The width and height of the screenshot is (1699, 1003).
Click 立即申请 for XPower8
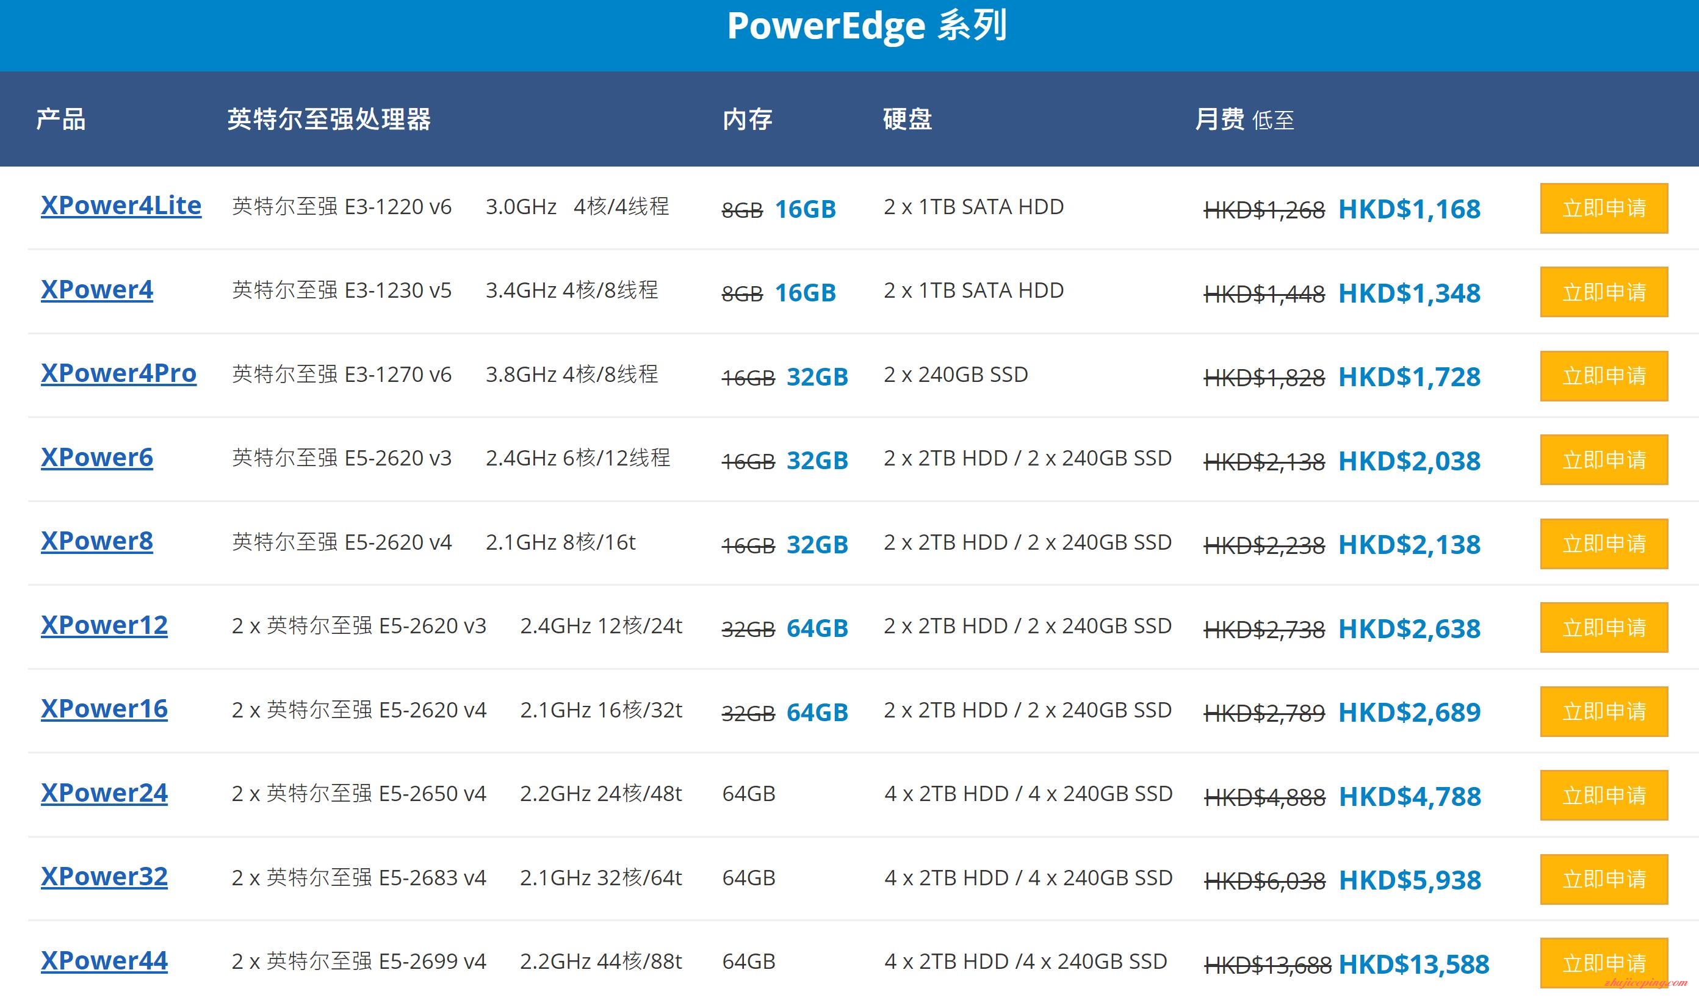1604,544
